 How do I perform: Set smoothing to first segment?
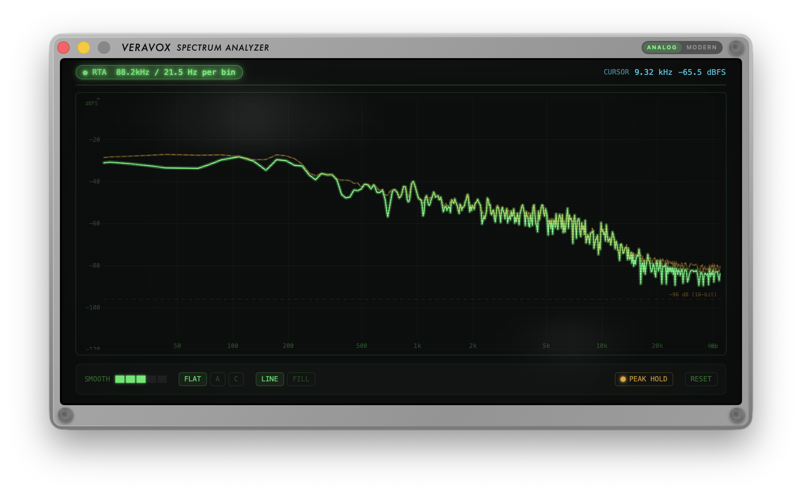click(120, 379)
